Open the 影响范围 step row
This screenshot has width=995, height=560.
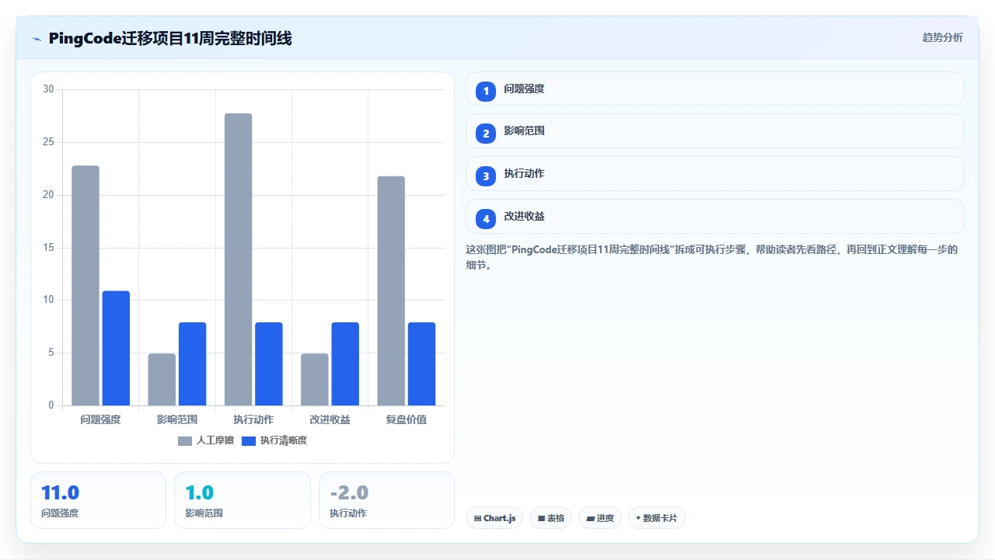coord(715,131)
